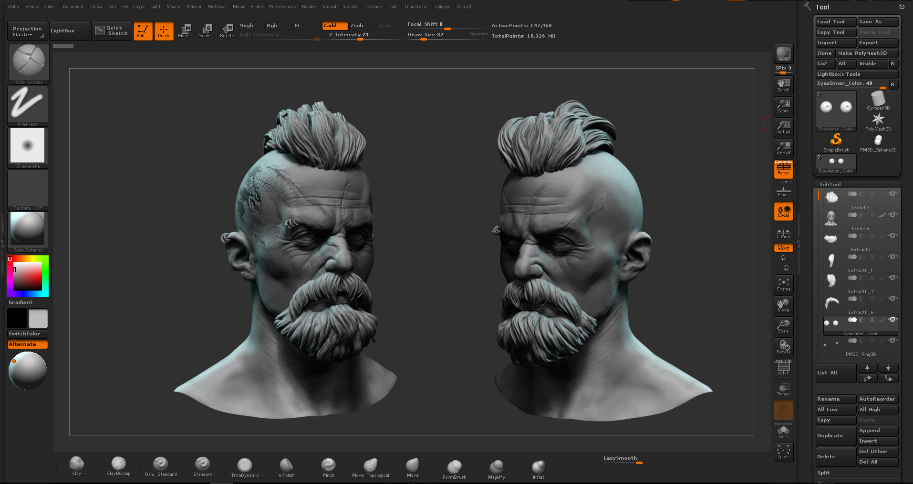913x484 pixels.
Task: Select the Rotate transform mode in top shelf
Action: pyautogui.click(x=227, y=31)
